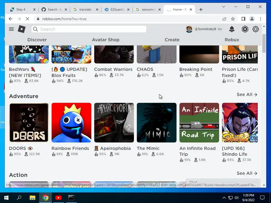Screen dimensions: 271x203
Task: Open the Rainbow Friends game thumbnail
Action: [x=71, y=123]
